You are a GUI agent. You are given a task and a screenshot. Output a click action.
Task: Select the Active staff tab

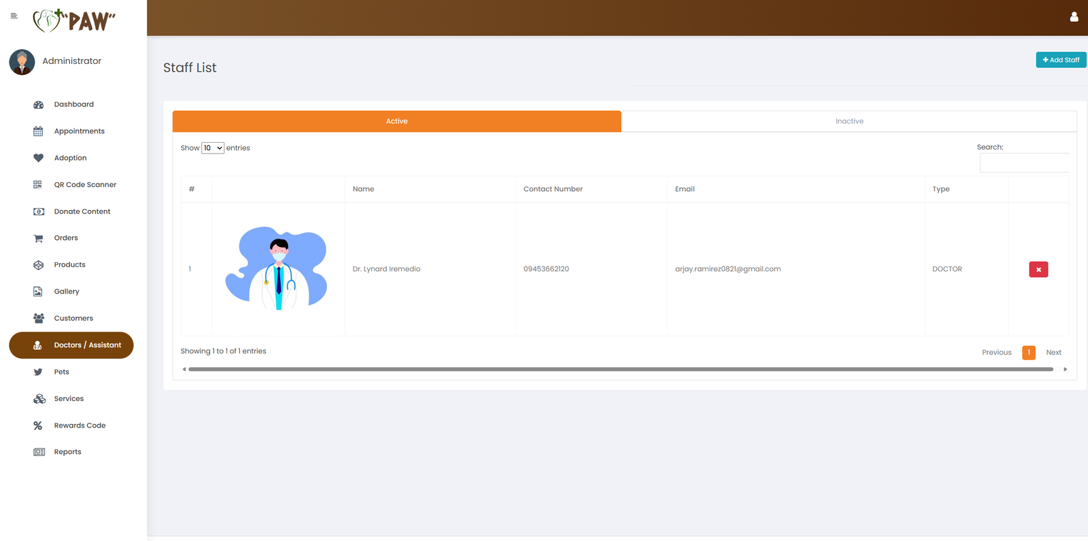click(x=396, y=121)
